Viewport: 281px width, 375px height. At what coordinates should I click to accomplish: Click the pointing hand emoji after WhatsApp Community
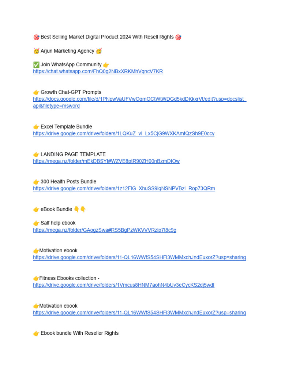point(106,65)
